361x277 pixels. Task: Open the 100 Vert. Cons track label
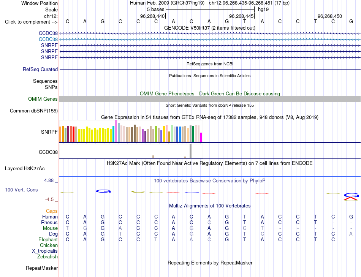(x=21, y=190)
